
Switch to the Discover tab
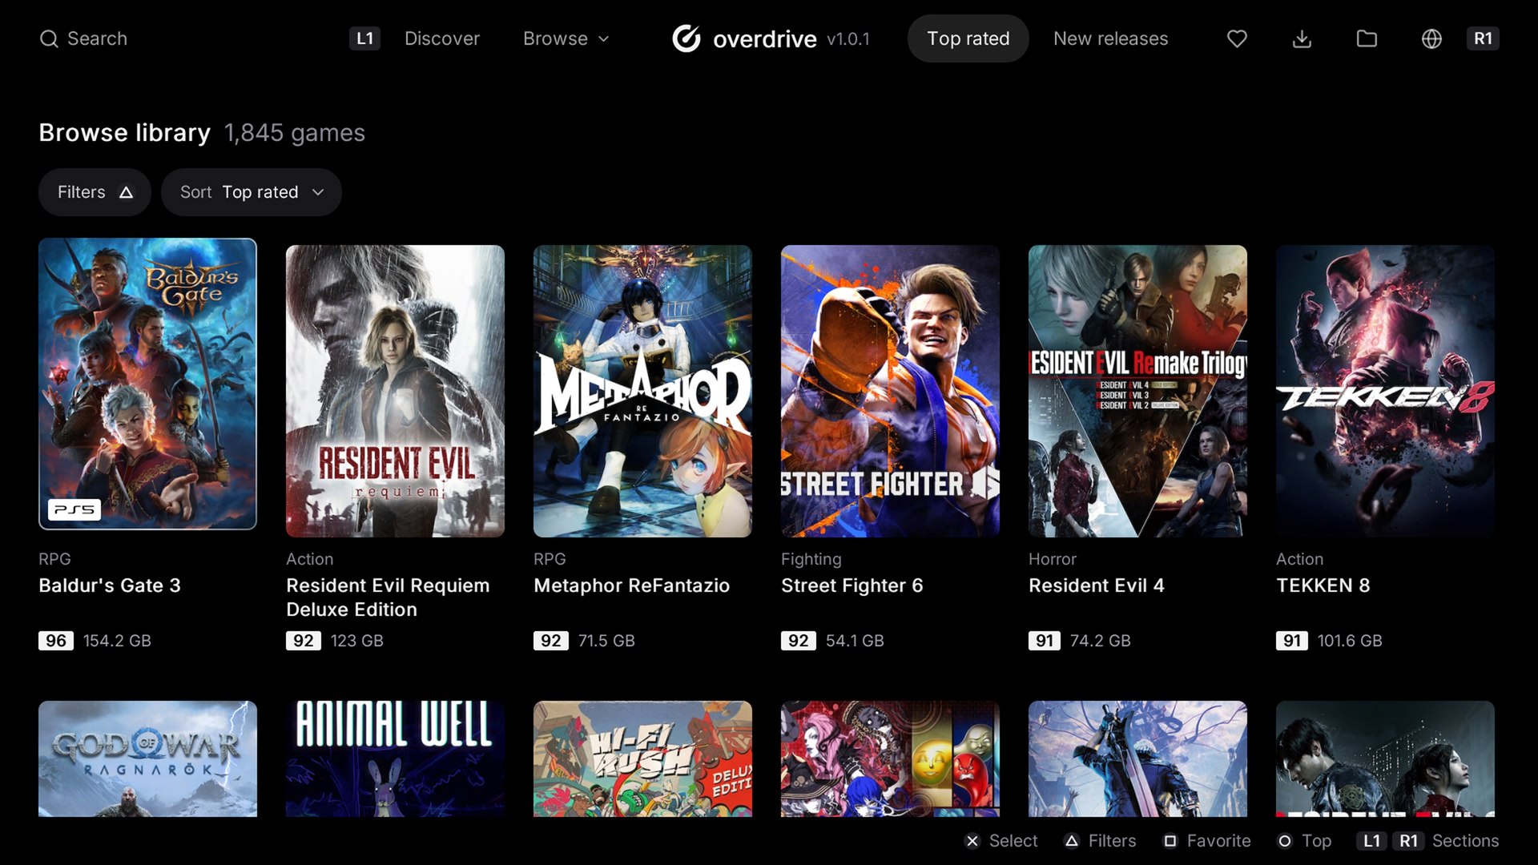coord(442,38)
